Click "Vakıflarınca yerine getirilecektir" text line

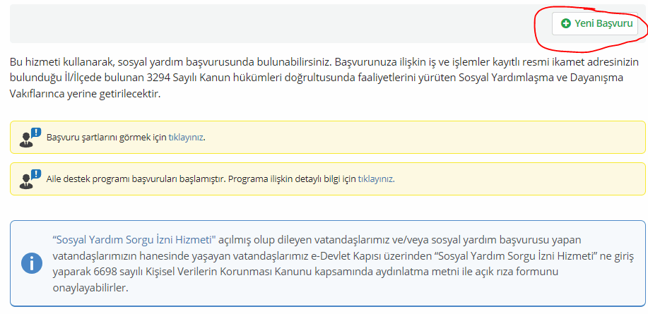click(85, 94)
